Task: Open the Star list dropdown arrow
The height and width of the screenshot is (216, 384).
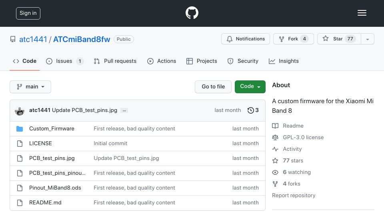Action: pyautogui.click(x=367, y=39)
